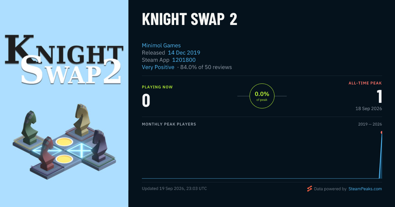The width and height of the screenshot is (395, 207).
Task: Click the lower yellow circle tile
Action: [x=64, y=159]
